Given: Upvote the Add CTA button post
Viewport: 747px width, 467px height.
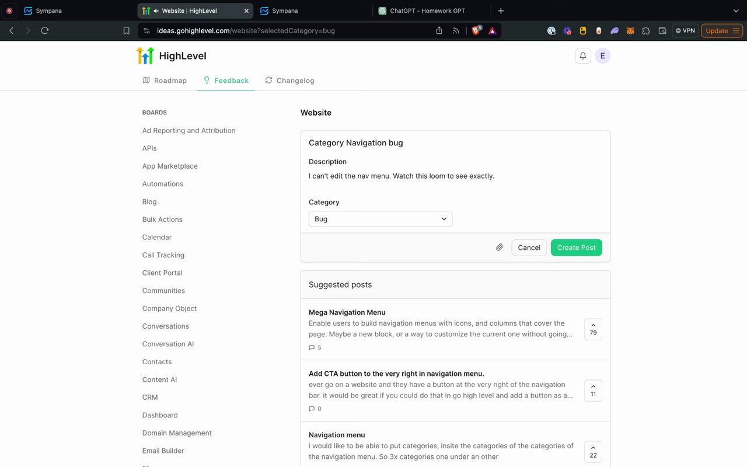Looking at the screenshot, I should click(x=593, y=391).
